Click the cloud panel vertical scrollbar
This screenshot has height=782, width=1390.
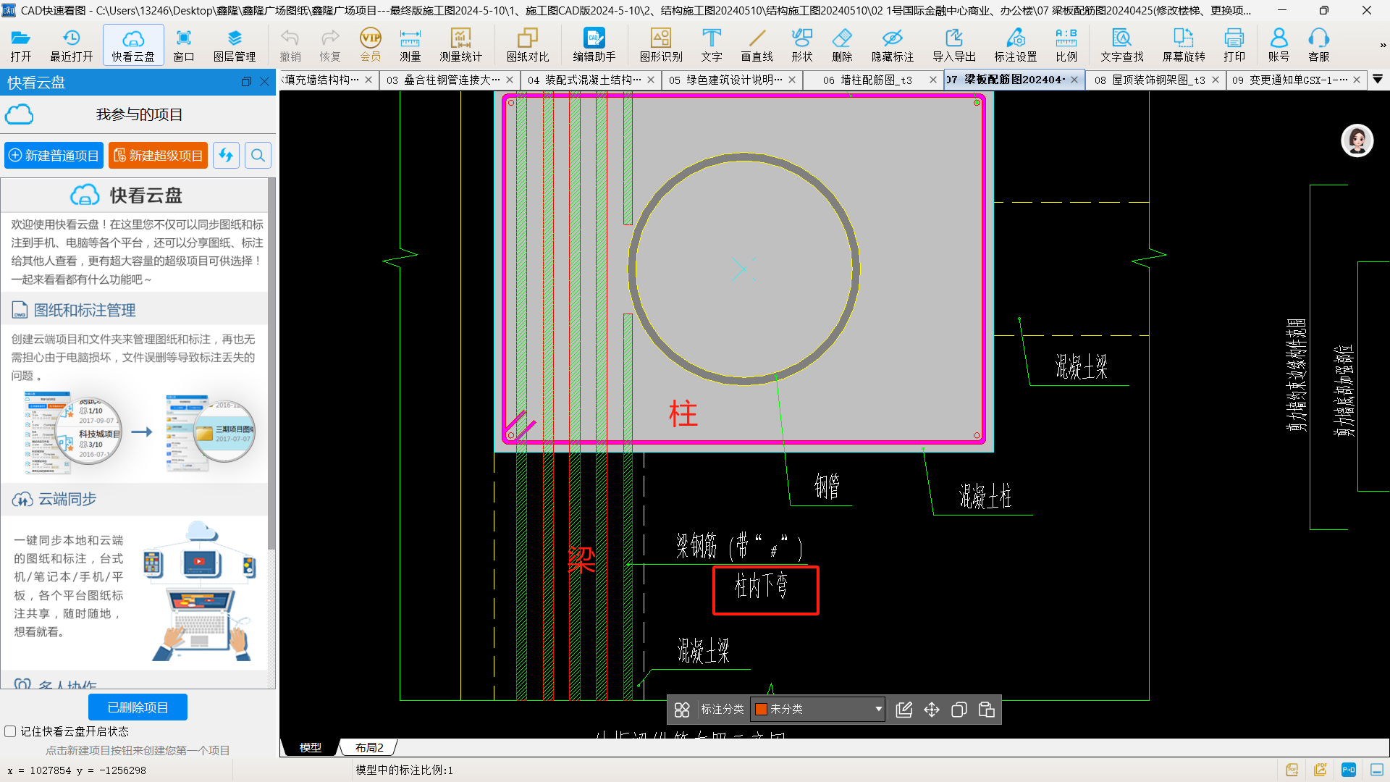[x=271, y=362]
